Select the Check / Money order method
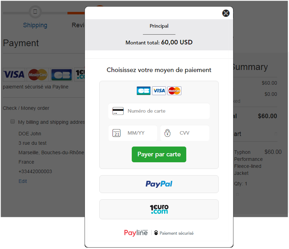 [x=26, y=108]
